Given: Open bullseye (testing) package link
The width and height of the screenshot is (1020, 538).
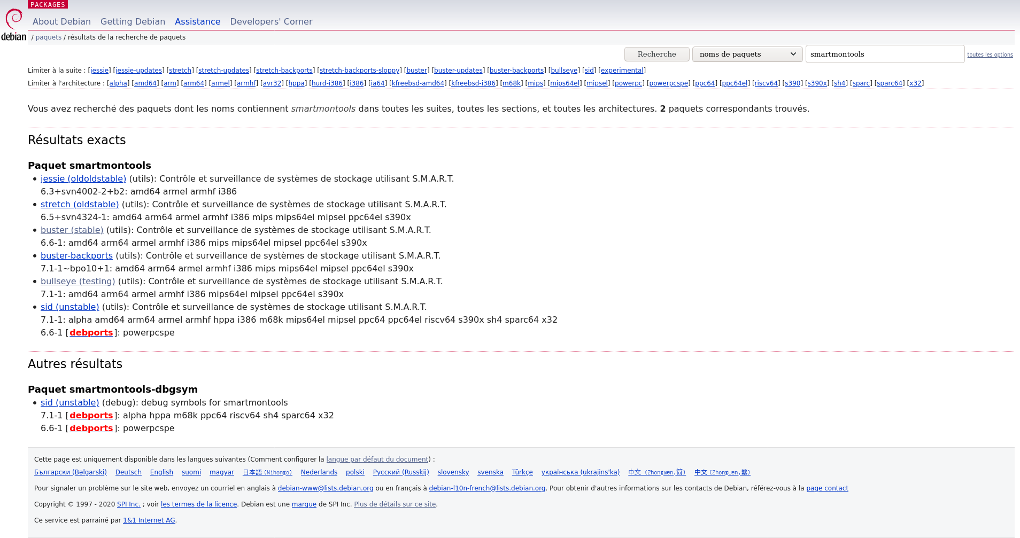Looking at the screenshot, I should (x=78, y=281).
